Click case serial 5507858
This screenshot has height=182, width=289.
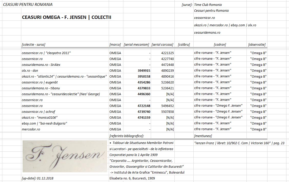click(x=167, y=112)
